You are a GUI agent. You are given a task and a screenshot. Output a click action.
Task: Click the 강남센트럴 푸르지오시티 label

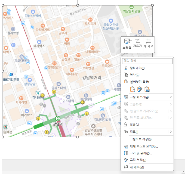pos(93,132)
